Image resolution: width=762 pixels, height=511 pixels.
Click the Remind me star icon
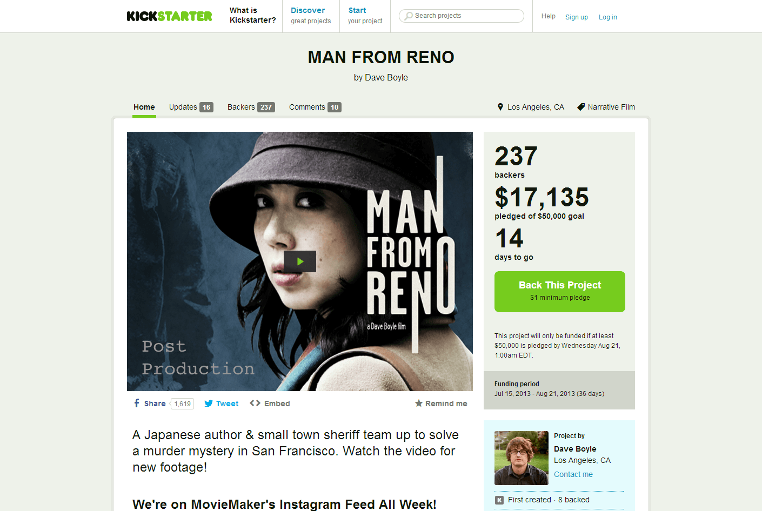click(419, 404)
